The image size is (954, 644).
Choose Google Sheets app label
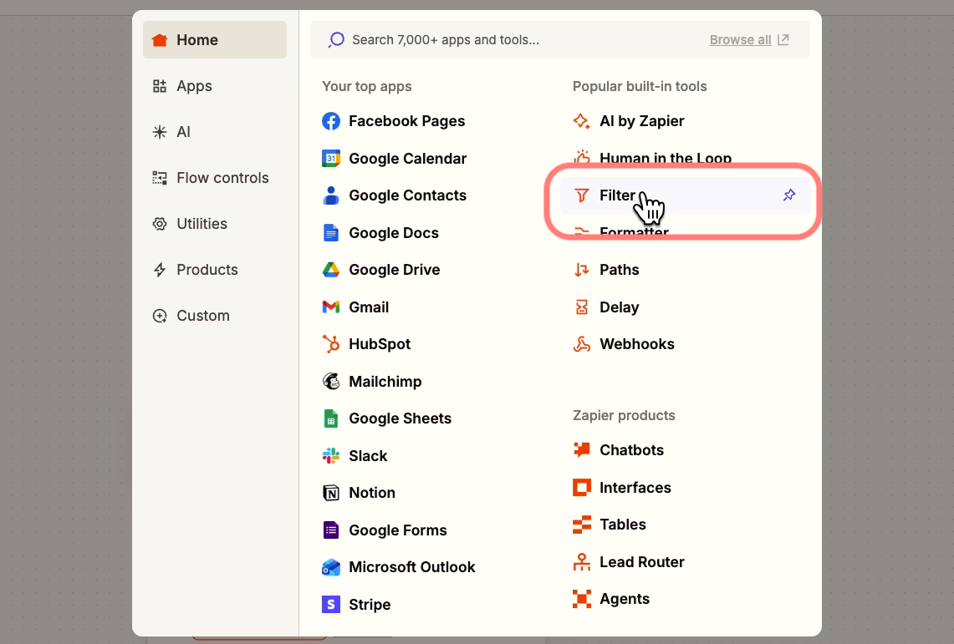click(400, 418)
